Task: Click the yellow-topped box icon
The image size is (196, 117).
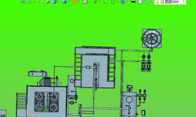Action: coord(47,2)
